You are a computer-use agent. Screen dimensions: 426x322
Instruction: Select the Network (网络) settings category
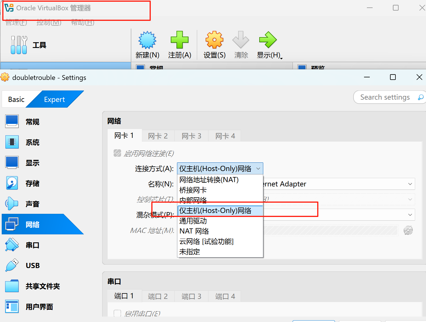pos(43,224)
